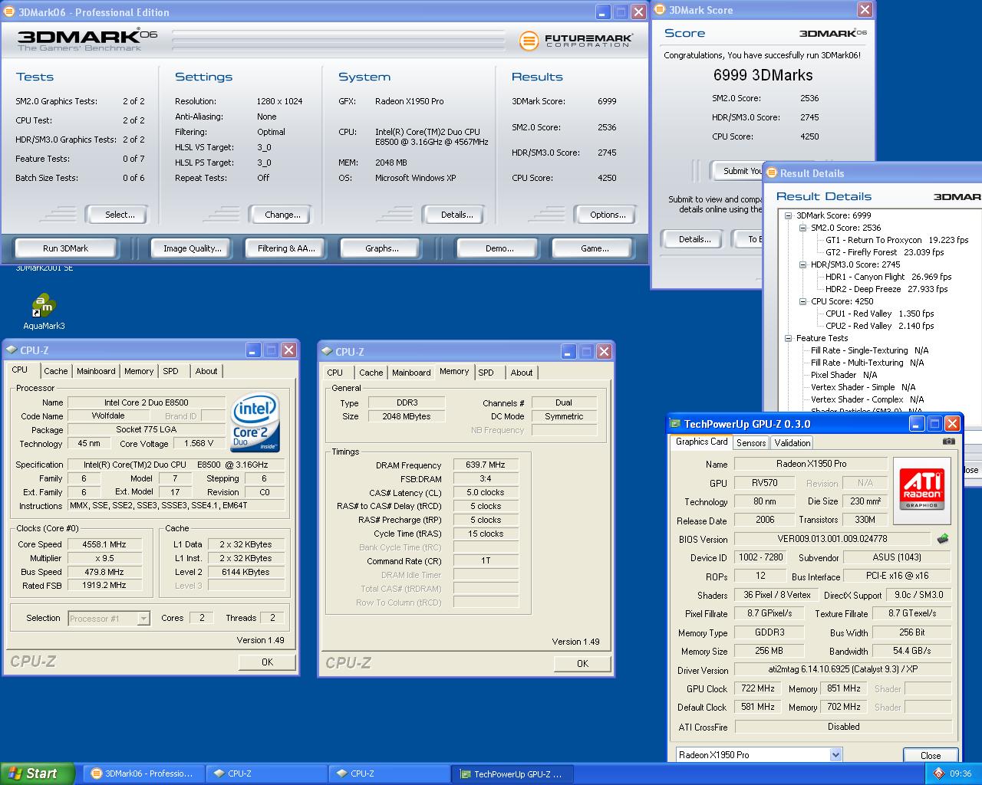Click OK in the CPU-Z Memory window
Image resolution: width=982 pixels, height=785 pixels.
point(582,664)
